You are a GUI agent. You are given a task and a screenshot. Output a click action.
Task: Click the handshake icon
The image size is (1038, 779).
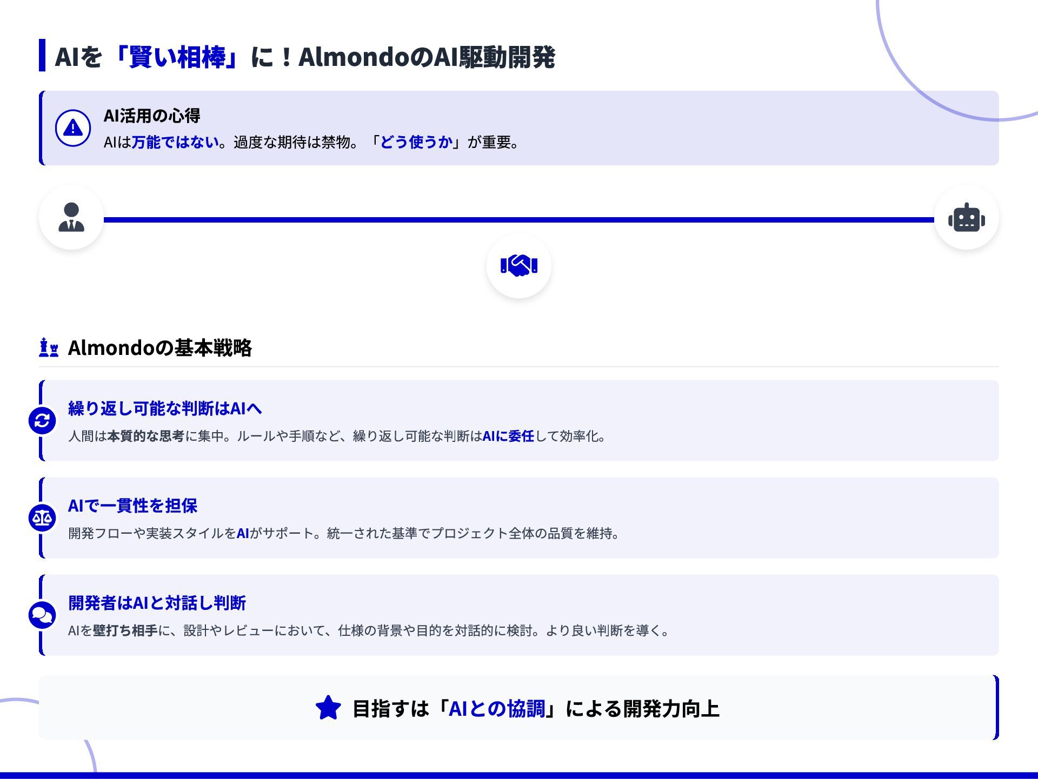point(518,266)
